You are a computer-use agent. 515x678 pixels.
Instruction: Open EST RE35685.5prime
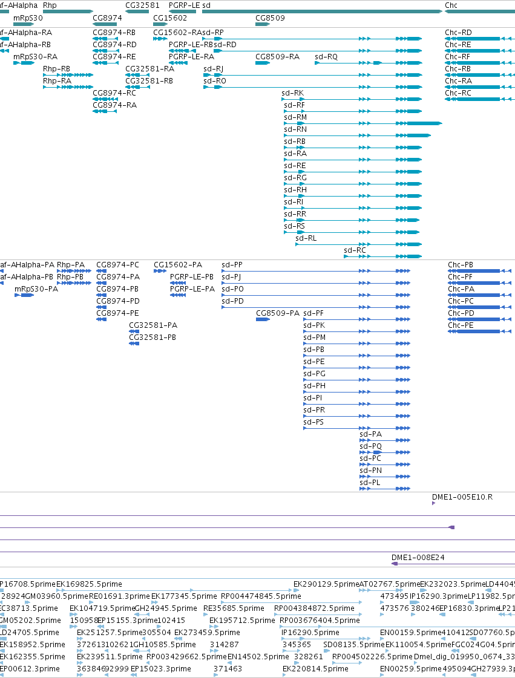[234, 608]
